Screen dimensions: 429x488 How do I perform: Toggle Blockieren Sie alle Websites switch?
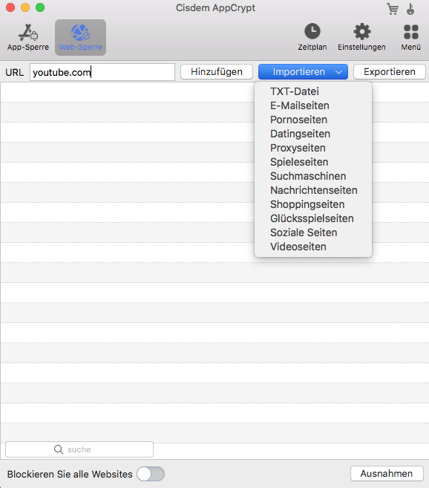click(x=151, y=474)
